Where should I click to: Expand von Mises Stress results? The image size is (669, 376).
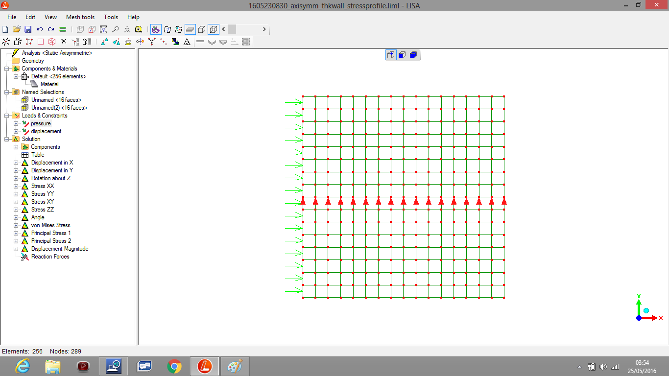click(16, 225)
